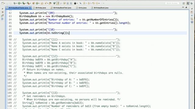195x109 pixels.
Task: Open the Coverage dropdown arrow
Action: click(26, 3)
